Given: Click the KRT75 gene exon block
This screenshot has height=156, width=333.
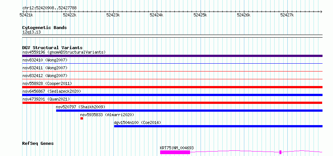Looking at the screenshot, I should point(175,152).
